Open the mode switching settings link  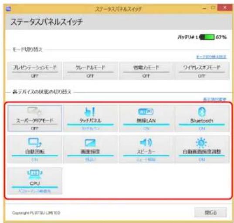pos(211,57)
